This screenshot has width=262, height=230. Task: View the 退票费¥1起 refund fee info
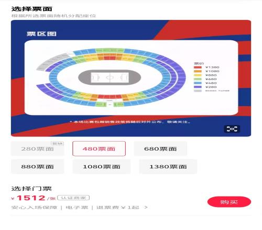point(118,208)
